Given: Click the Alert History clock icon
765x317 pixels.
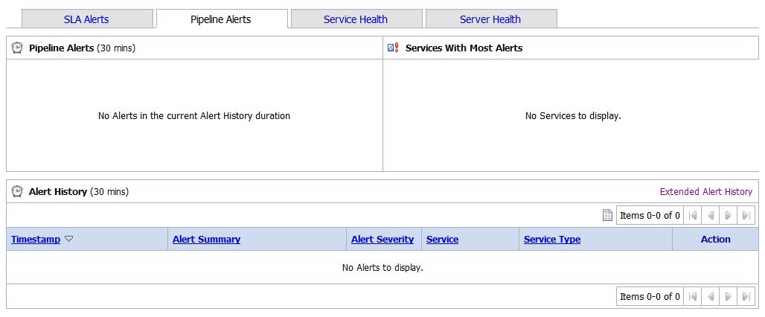Looking at the screenshot, I should (x=17, y=191).
